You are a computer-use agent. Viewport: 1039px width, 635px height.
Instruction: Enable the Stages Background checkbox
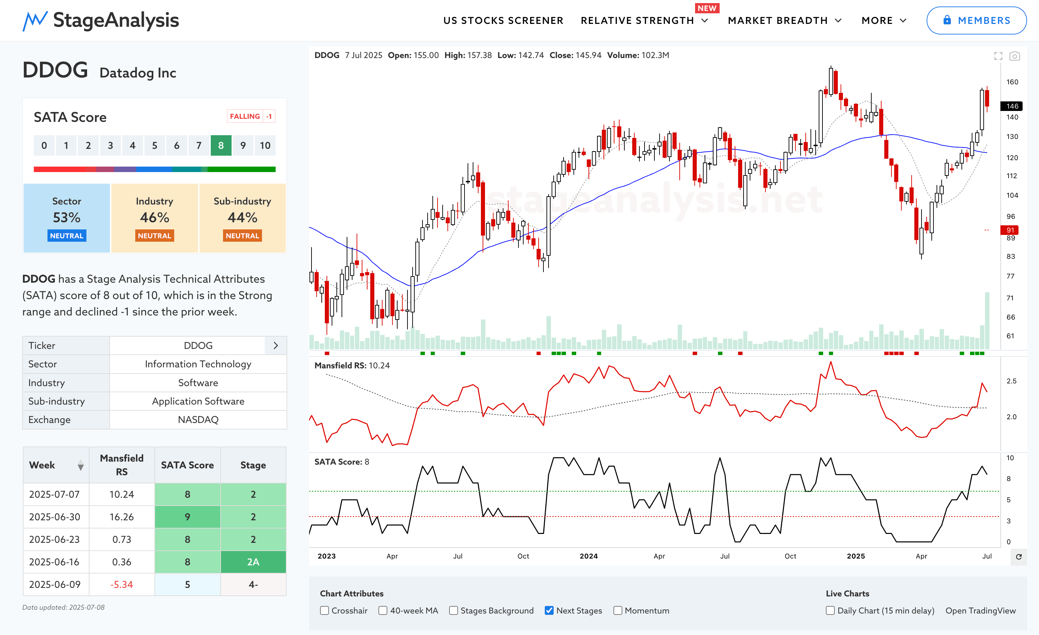pos(453,610)
